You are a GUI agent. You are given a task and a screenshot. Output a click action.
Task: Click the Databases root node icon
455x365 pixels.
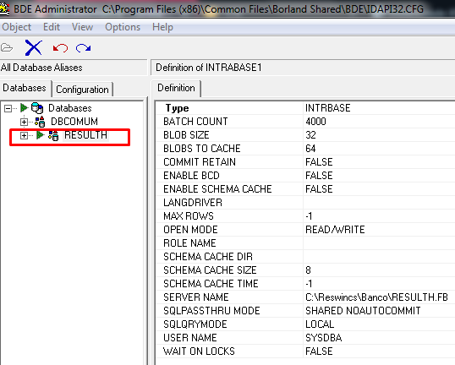(37, 108)
